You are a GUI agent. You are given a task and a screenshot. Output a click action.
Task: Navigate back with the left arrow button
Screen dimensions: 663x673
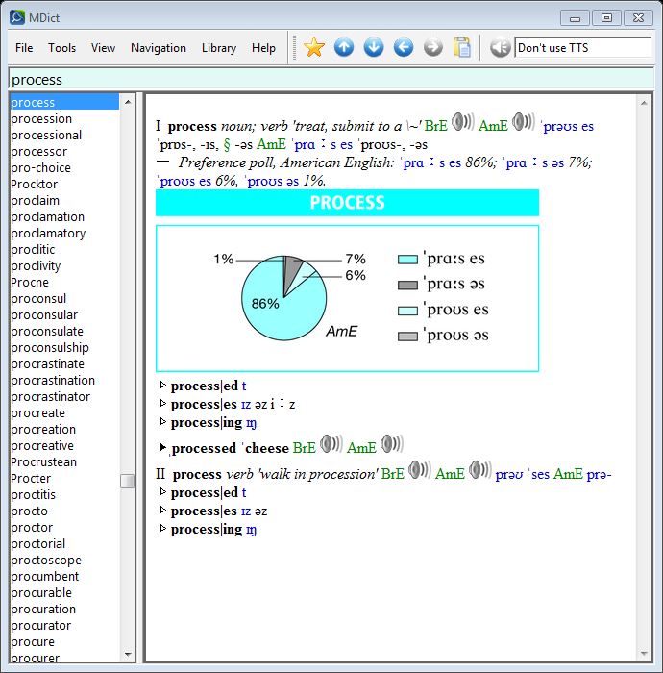tap(404, 47)
